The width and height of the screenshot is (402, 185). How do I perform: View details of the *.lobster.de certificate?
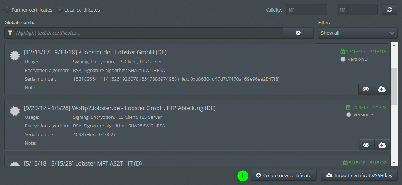pyautogui.click(x=366, y=89)
